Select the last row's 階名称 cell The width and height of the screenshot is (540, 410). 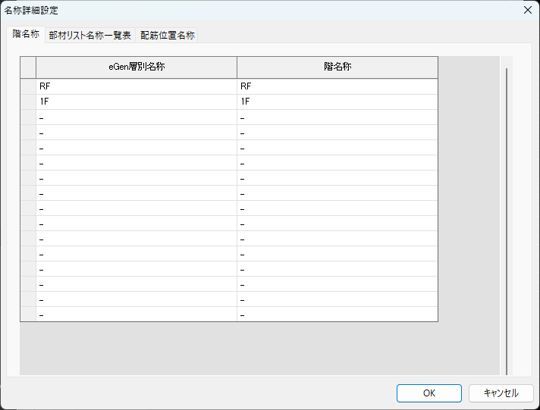point(337,315)
